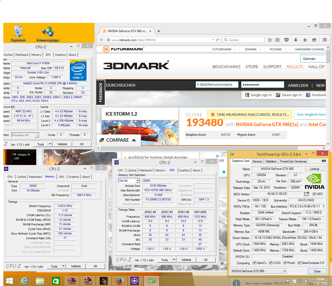Reload the 3dmark page in Firefox
The image size is (332, 286).
click(218, 40)
